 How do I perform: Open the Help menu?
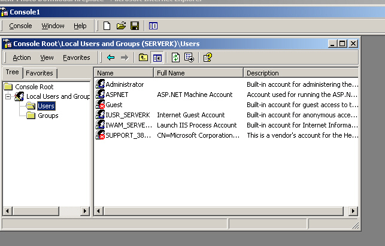tap(80, 26)
